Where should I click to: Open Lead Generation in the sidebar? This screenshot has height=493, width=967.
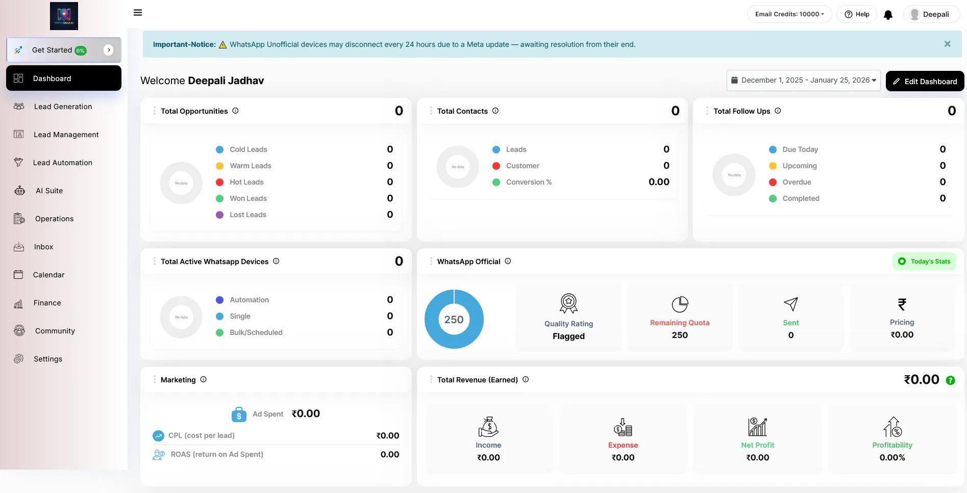click(x=63, y=107)
